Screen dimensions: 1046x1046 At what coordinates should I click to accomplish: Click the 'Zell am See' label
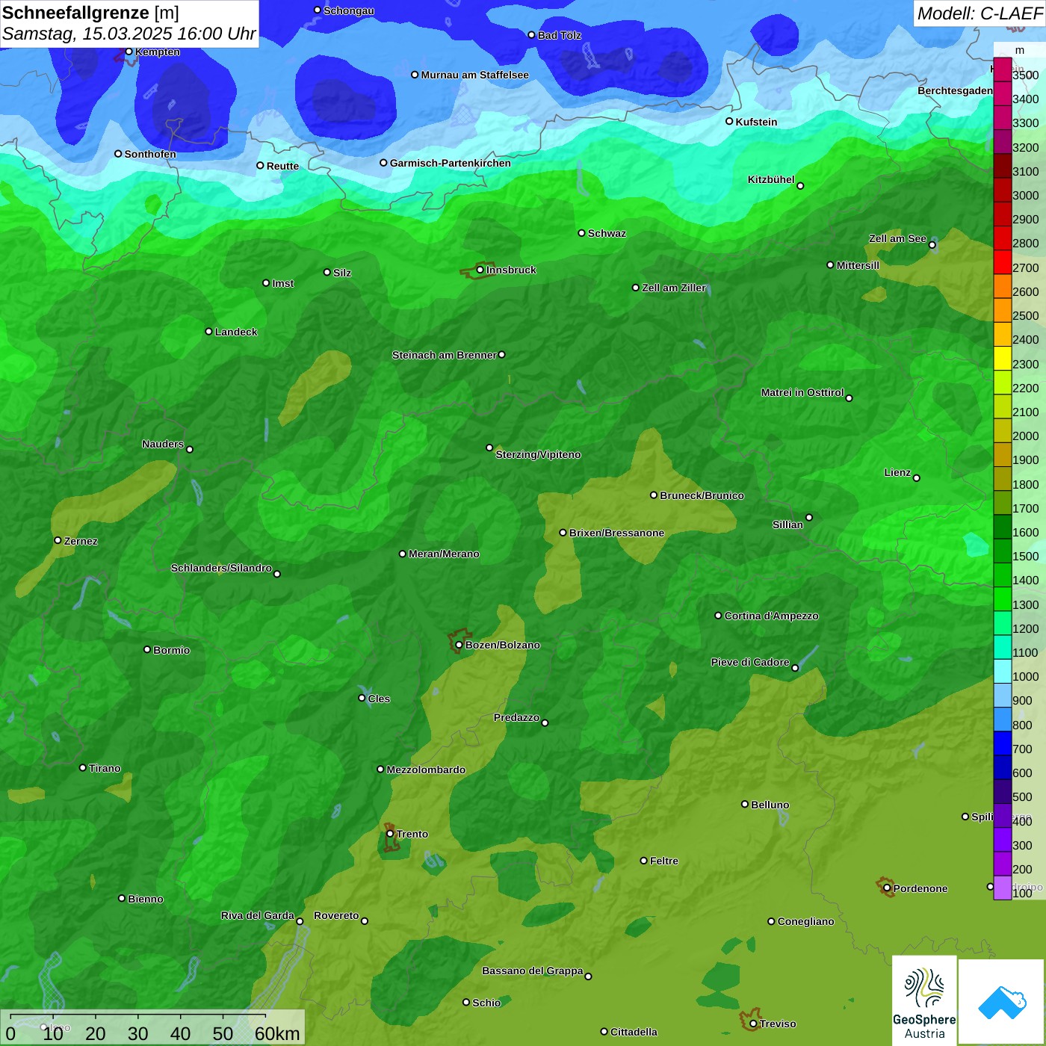(897, 238)
